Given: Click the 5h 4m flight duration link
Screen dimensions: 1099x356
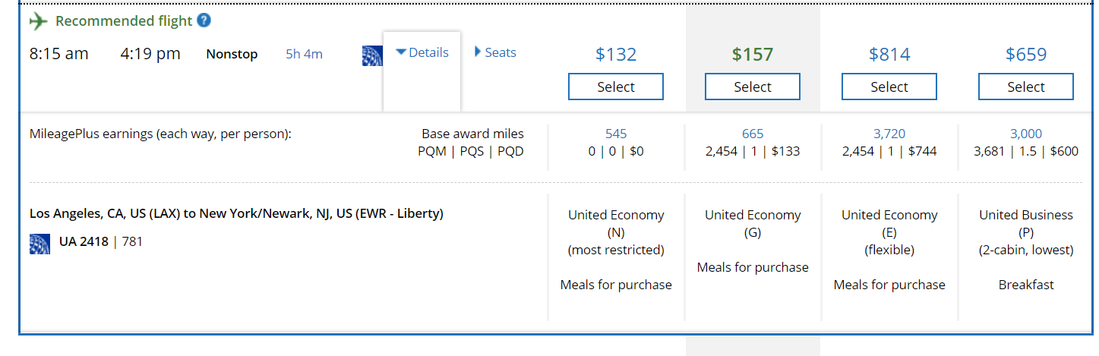Looking at the screenshot, I should click(x=304, y=54).
